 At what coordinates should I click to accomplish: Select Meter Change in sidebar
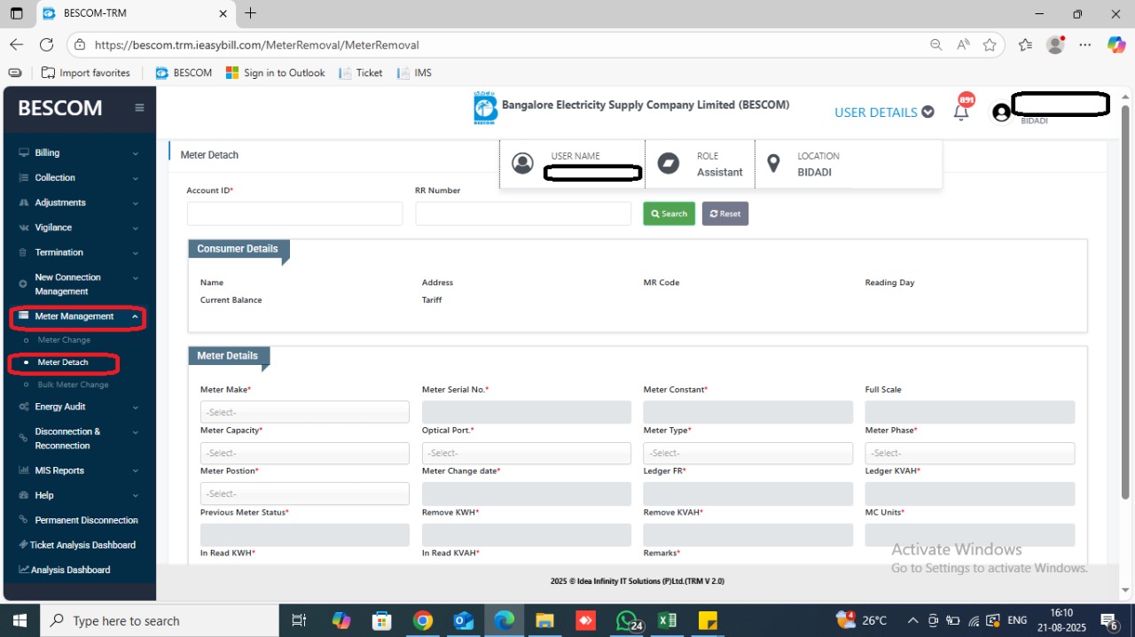pos(64,340)
